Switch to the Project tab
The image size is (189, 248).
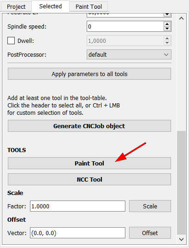pos(16,7)
